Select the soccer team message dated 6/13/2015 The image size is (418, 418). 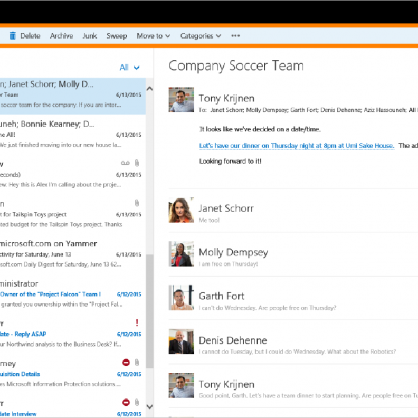(x=72, y=96)
